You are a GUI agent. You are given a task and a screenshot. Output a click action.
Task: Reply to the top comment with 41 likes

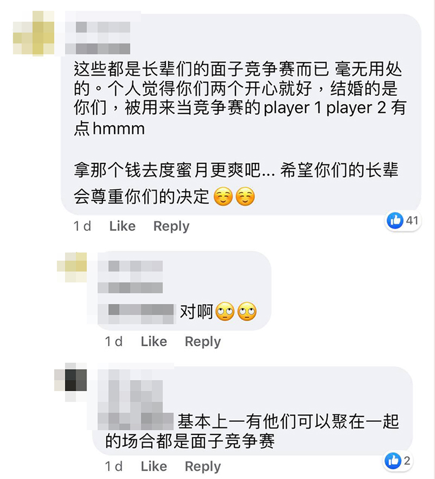[171, 226]
